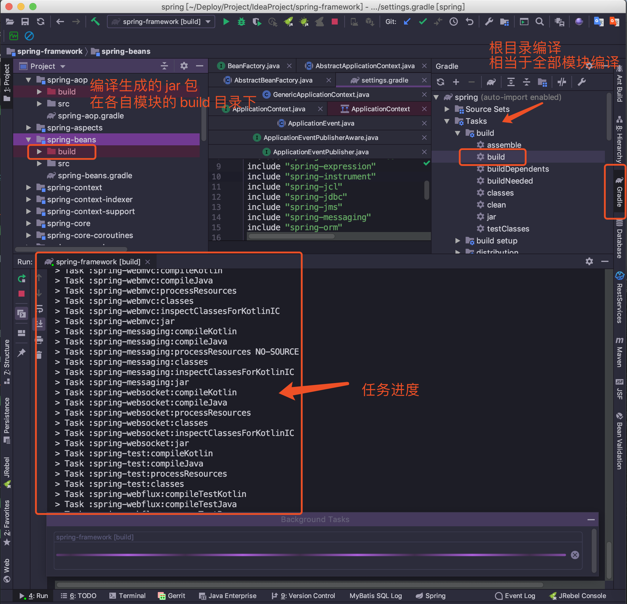The image size is (627, 604).
Task: Open the Event Log button
Action: pyautogui.click(x=515, y=596)
